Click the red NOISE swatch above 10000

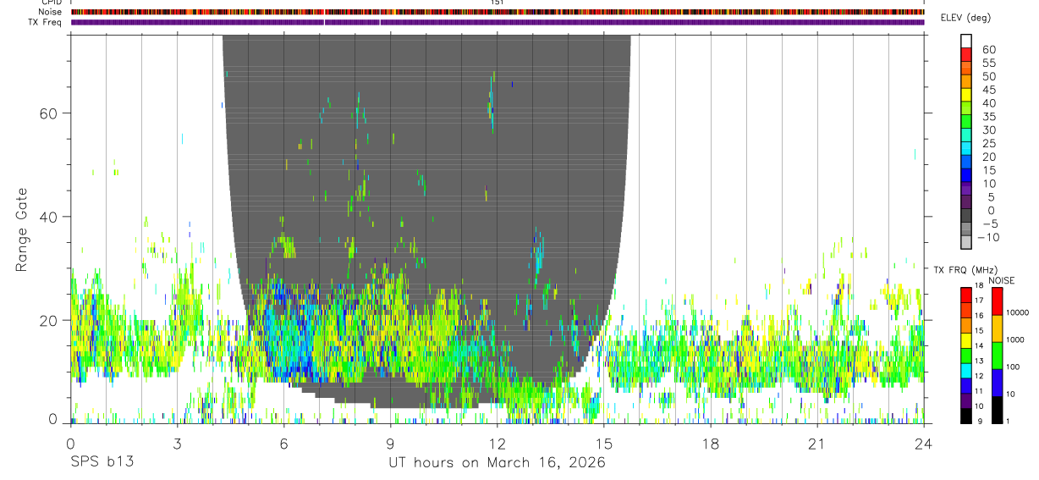click(x=997, y=301)
